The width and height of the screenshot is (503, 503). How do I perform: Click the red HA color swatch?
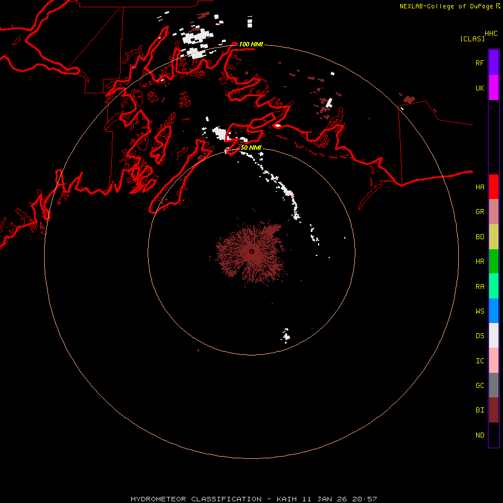pyautogui.click(x=493, y=187)
